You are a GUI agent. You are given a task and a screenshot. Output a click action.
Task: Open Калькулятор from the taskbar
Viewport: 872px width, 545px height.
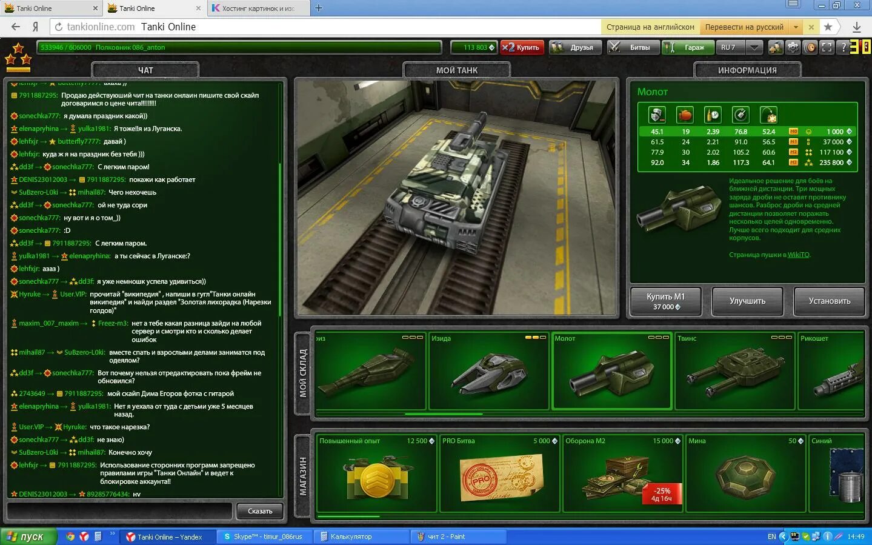click(362, 537)
